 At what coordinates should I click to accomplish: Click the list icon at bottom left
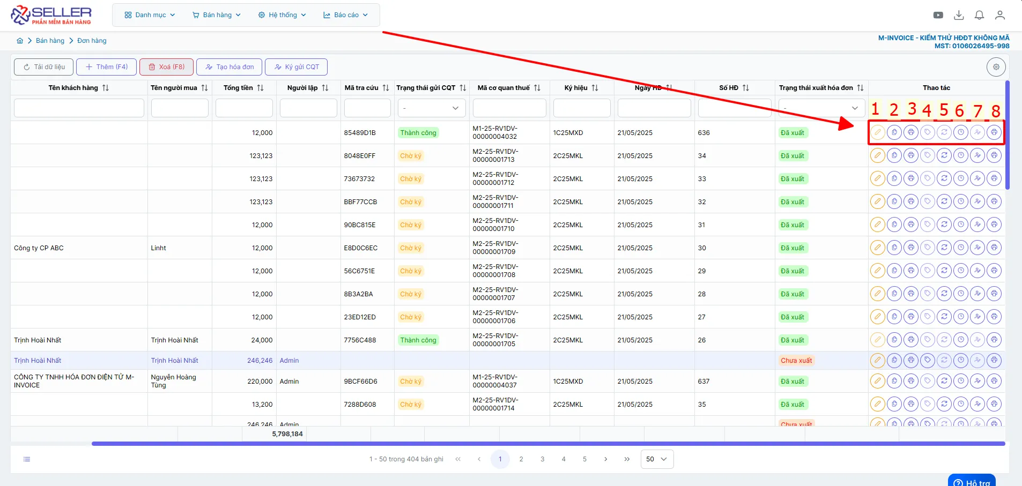click(x=27, y=459)
